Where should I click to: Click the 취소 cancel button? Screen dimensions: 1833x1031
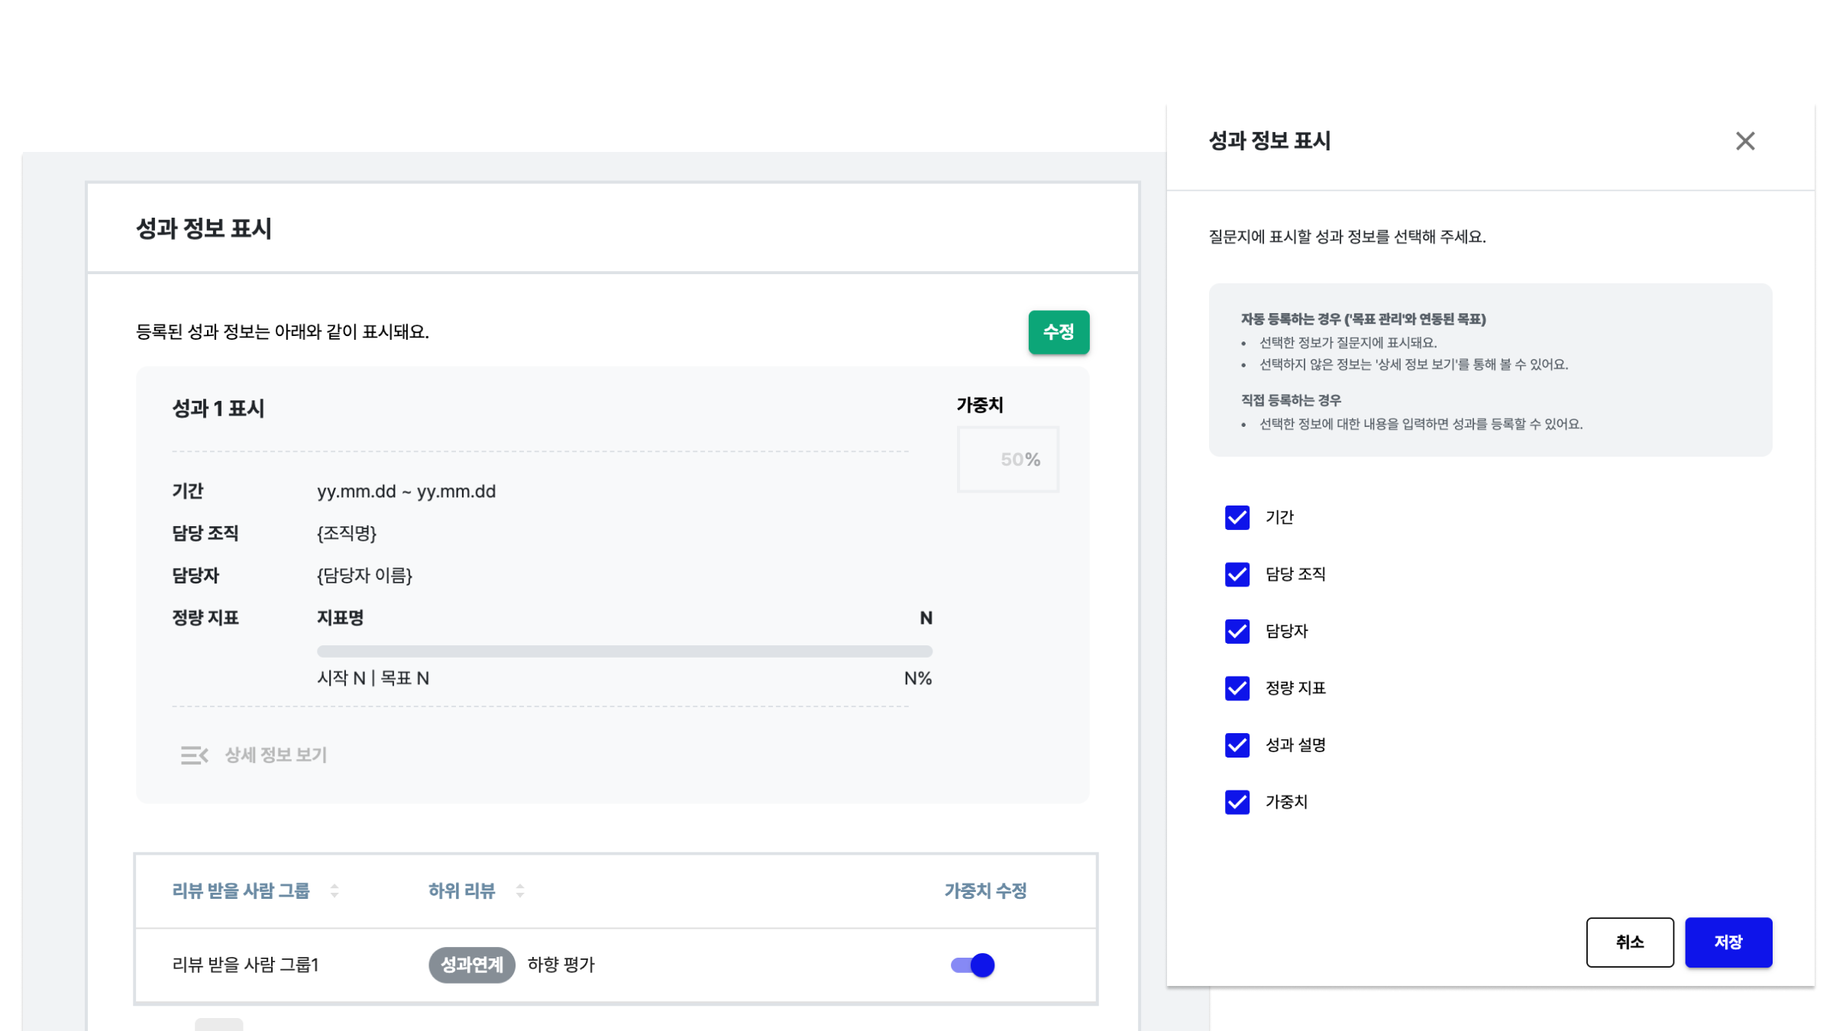click(x=1630, y=942)
